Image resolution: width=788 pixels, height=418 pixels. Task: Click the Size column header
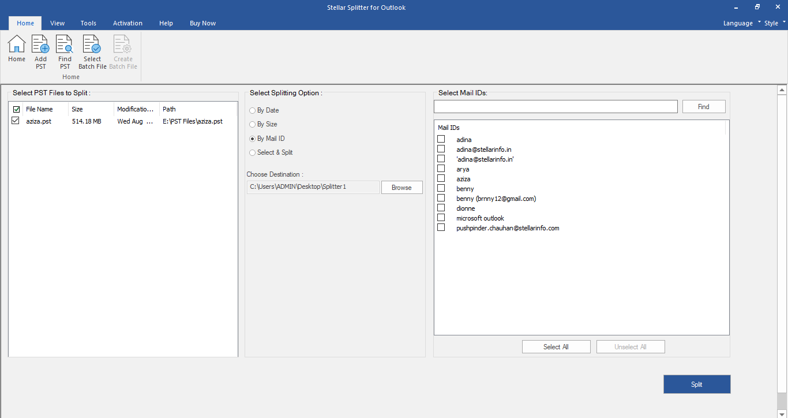(91, 109)
